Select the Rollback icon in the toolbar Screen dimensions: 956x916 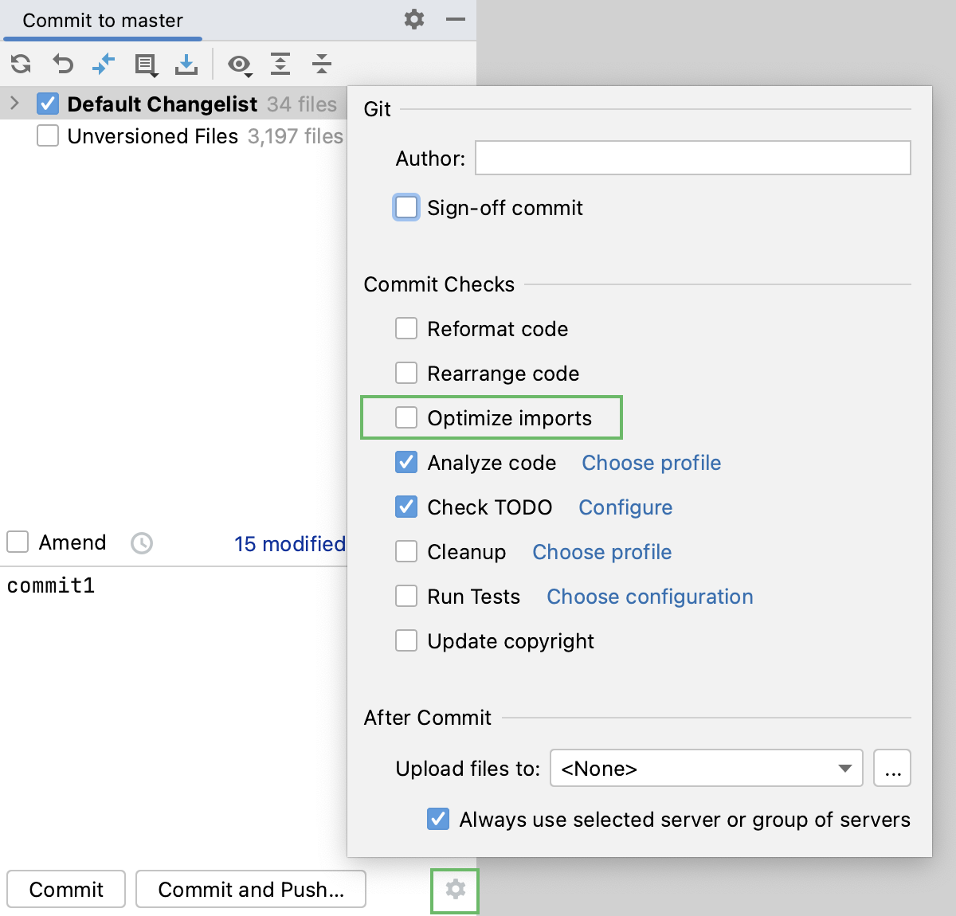[x=62, y=64]
